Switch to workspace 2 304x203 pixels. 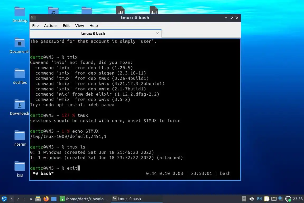tap(18, 199)
